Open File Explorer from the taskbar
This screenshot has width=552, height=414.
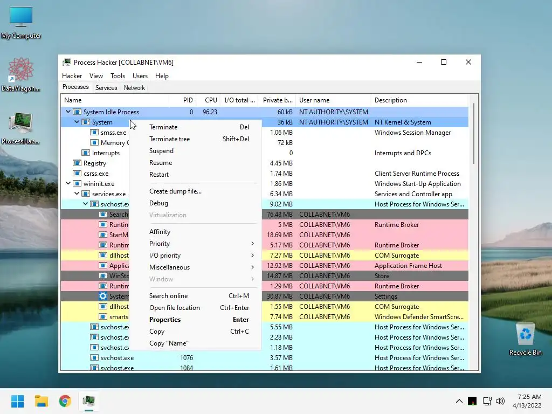(x=41, y=401)
